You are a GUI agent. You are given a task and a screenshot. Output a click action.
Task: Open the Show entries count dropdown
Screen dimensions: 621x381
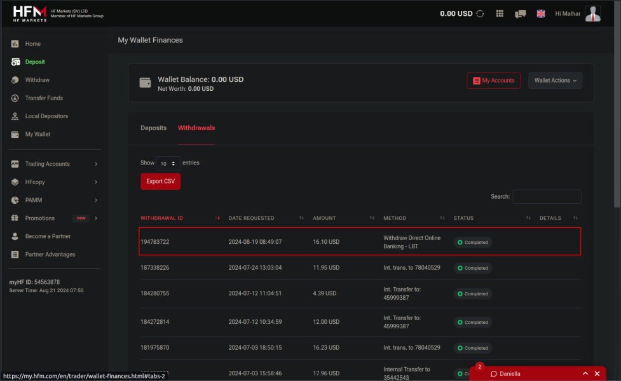click(168, 163)
